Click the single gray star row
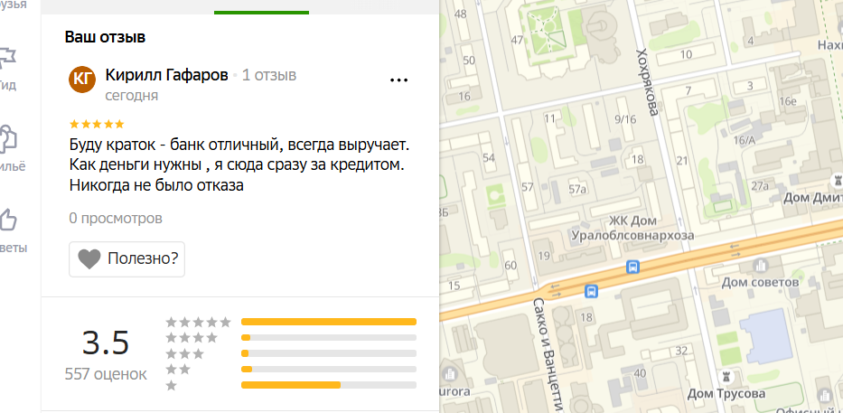 (172, 386)
